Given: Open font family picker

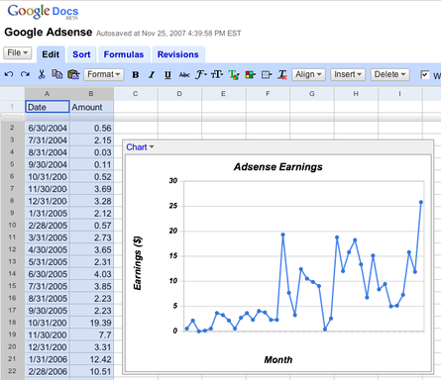Looking at the screenshot, I should click(x=200, y=75).
